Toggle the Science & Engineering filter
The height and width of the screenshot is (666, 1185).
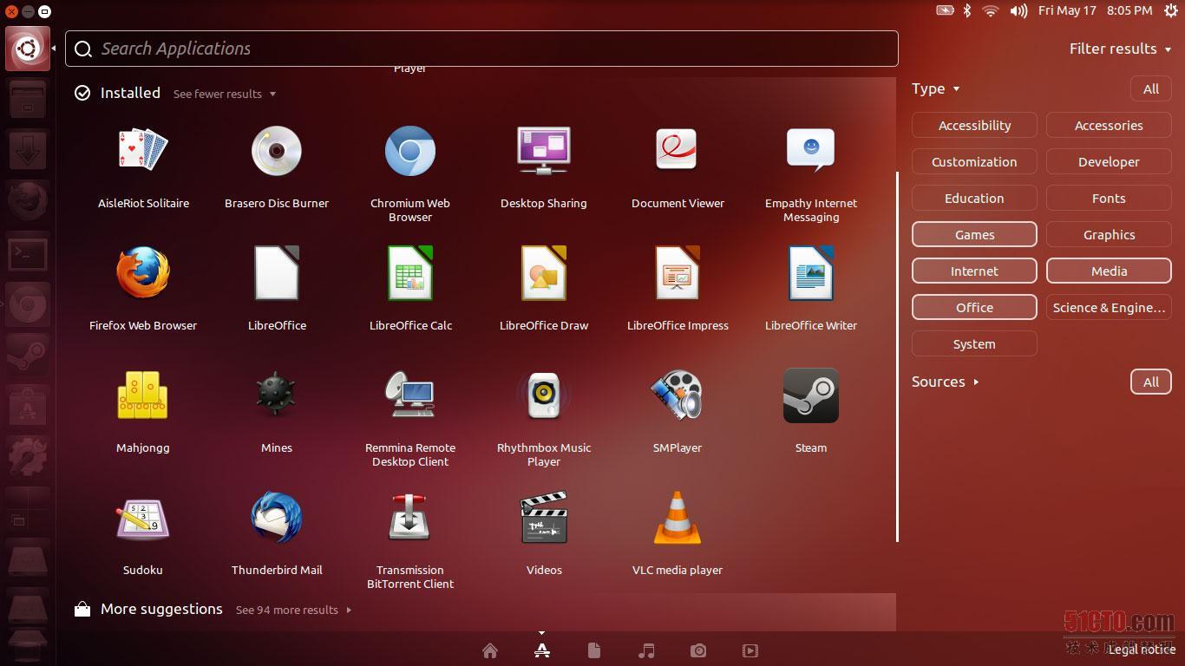click(x=1109, y=308)
